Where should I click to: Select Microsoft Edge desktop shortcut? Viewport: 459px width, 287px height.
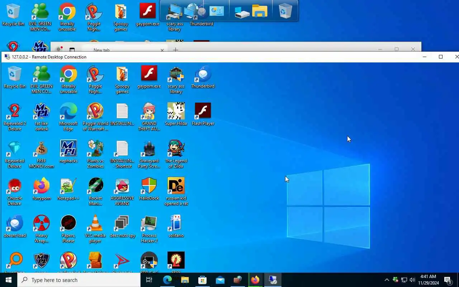(x=68, y=117)
